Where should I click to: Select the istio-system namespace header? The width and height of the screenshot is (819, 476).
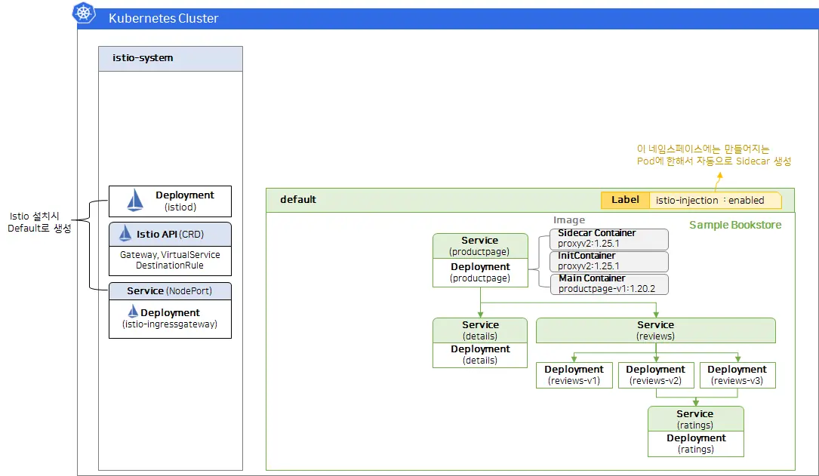click(x=171, y=59)
